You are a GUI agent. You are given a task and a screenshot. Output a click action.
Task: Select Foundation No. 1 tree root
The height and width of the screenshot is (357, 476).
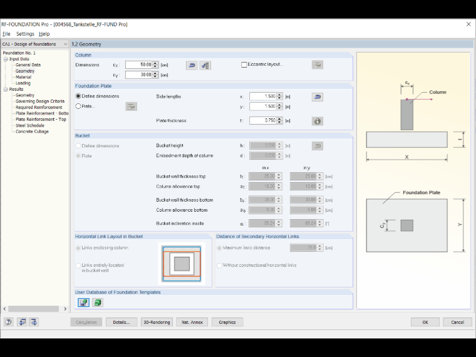tap(19, 53)
